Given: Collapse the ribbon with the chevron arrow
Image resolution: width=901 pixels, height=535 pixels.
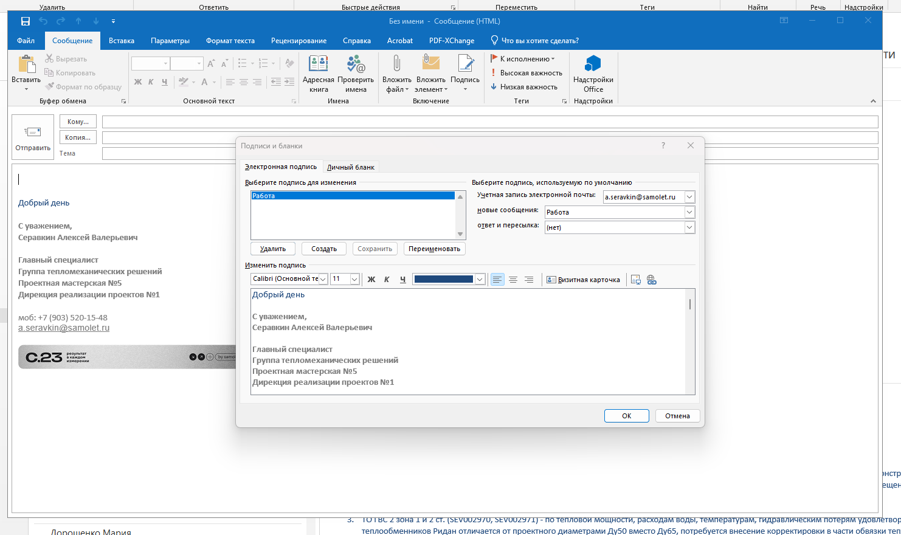Looking at the screenshot, I should [x=873, y=101].
